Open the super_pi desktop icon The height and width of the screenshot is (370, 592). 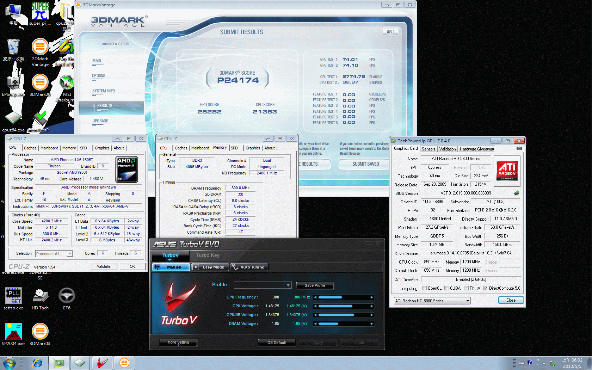[x=40, y=13]
